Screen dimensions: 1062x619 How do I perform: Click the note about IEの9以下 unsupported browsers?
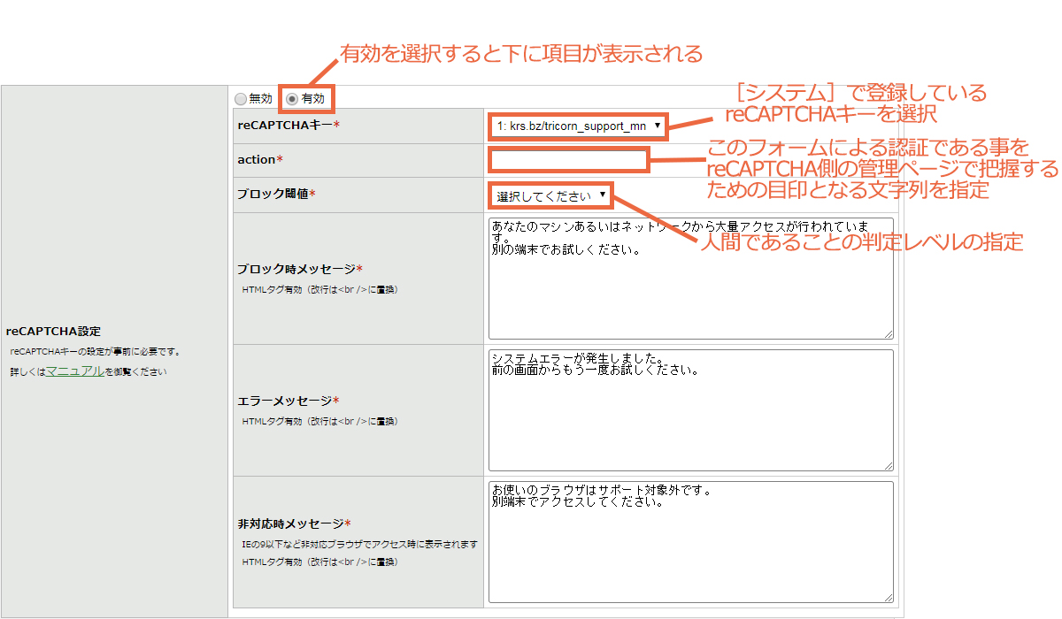pos(360,543)
